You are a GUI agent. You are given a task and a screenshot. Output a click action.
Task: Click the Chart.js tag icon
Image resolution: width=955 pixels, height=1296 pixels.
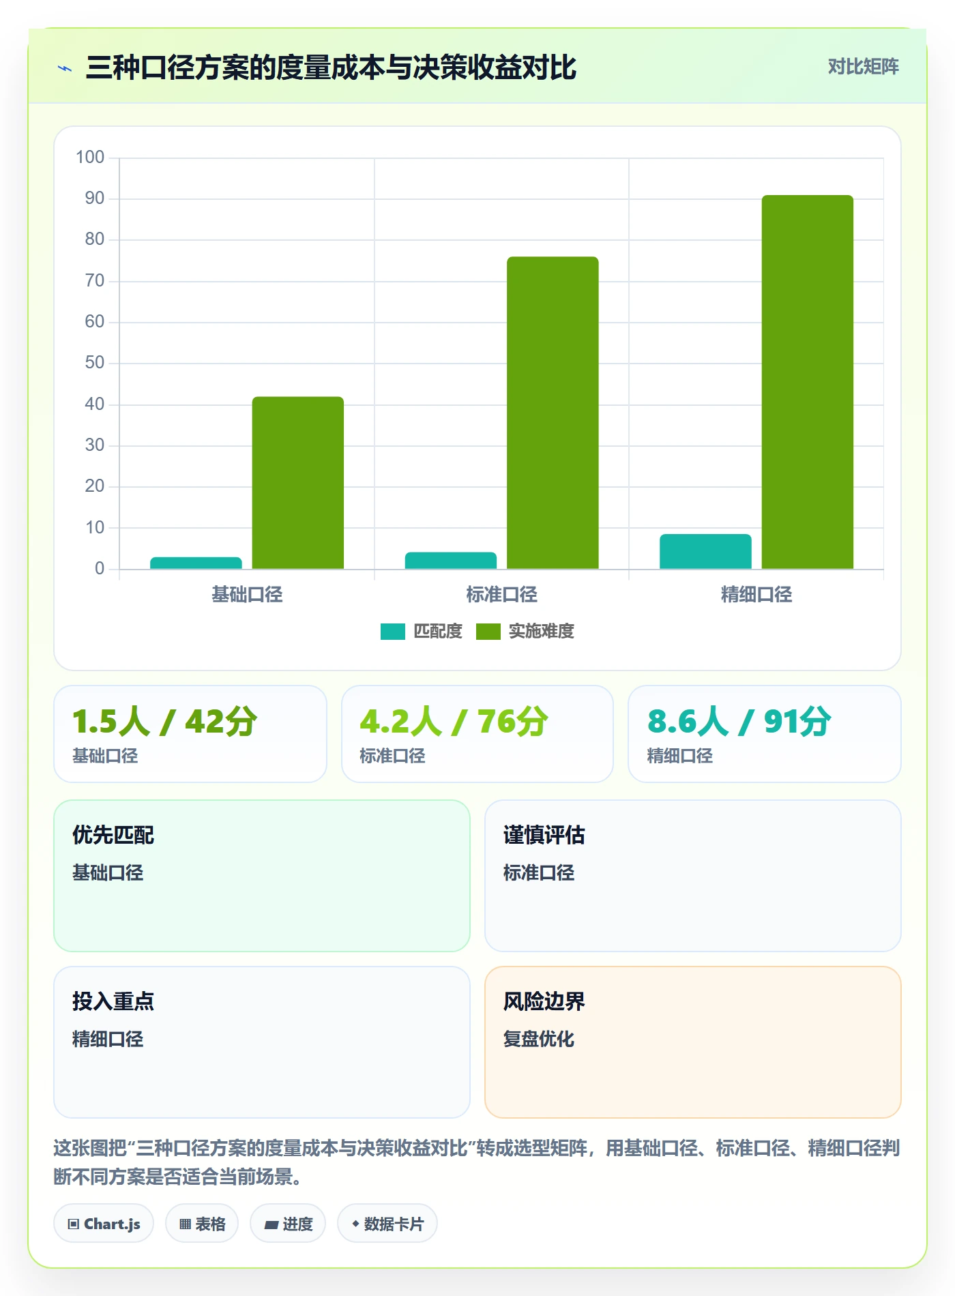click(x=74, y=1224)
